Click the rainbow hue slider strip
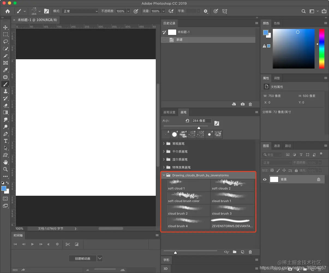The image size is (329, 273). [322, 49]
